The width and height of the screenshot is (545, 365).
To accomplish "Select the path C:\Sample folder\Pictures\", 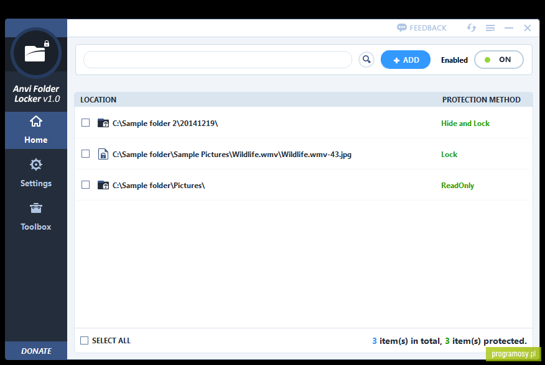I will (x=159, y=185).
